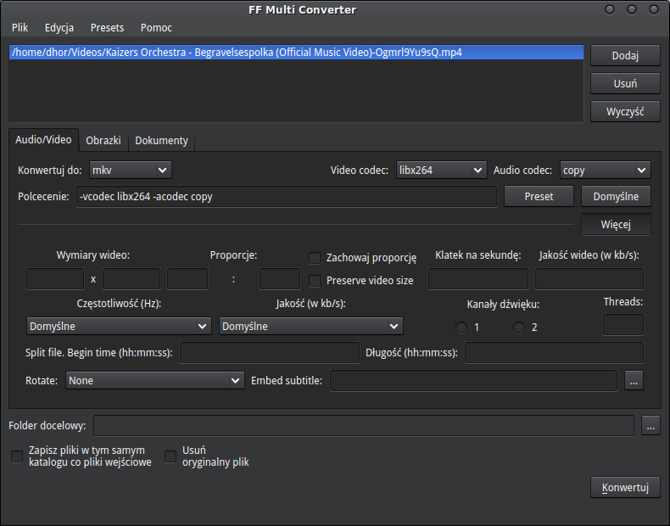Click the video width input field
670x526 pixels.
pos(55,279)
